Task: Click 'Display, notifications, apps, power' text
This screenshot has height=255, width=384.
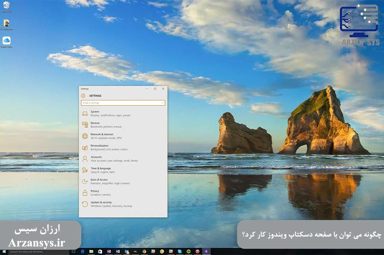Action: (111, 116)
